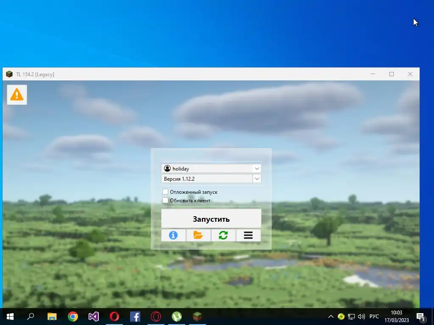Click the Обновить клиент label text

[190, 200]
